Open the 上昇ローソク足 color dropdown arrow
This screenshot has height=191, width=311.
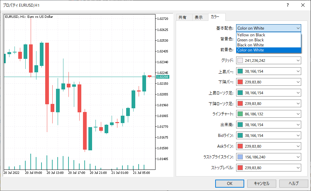click(x=298, y=93)
